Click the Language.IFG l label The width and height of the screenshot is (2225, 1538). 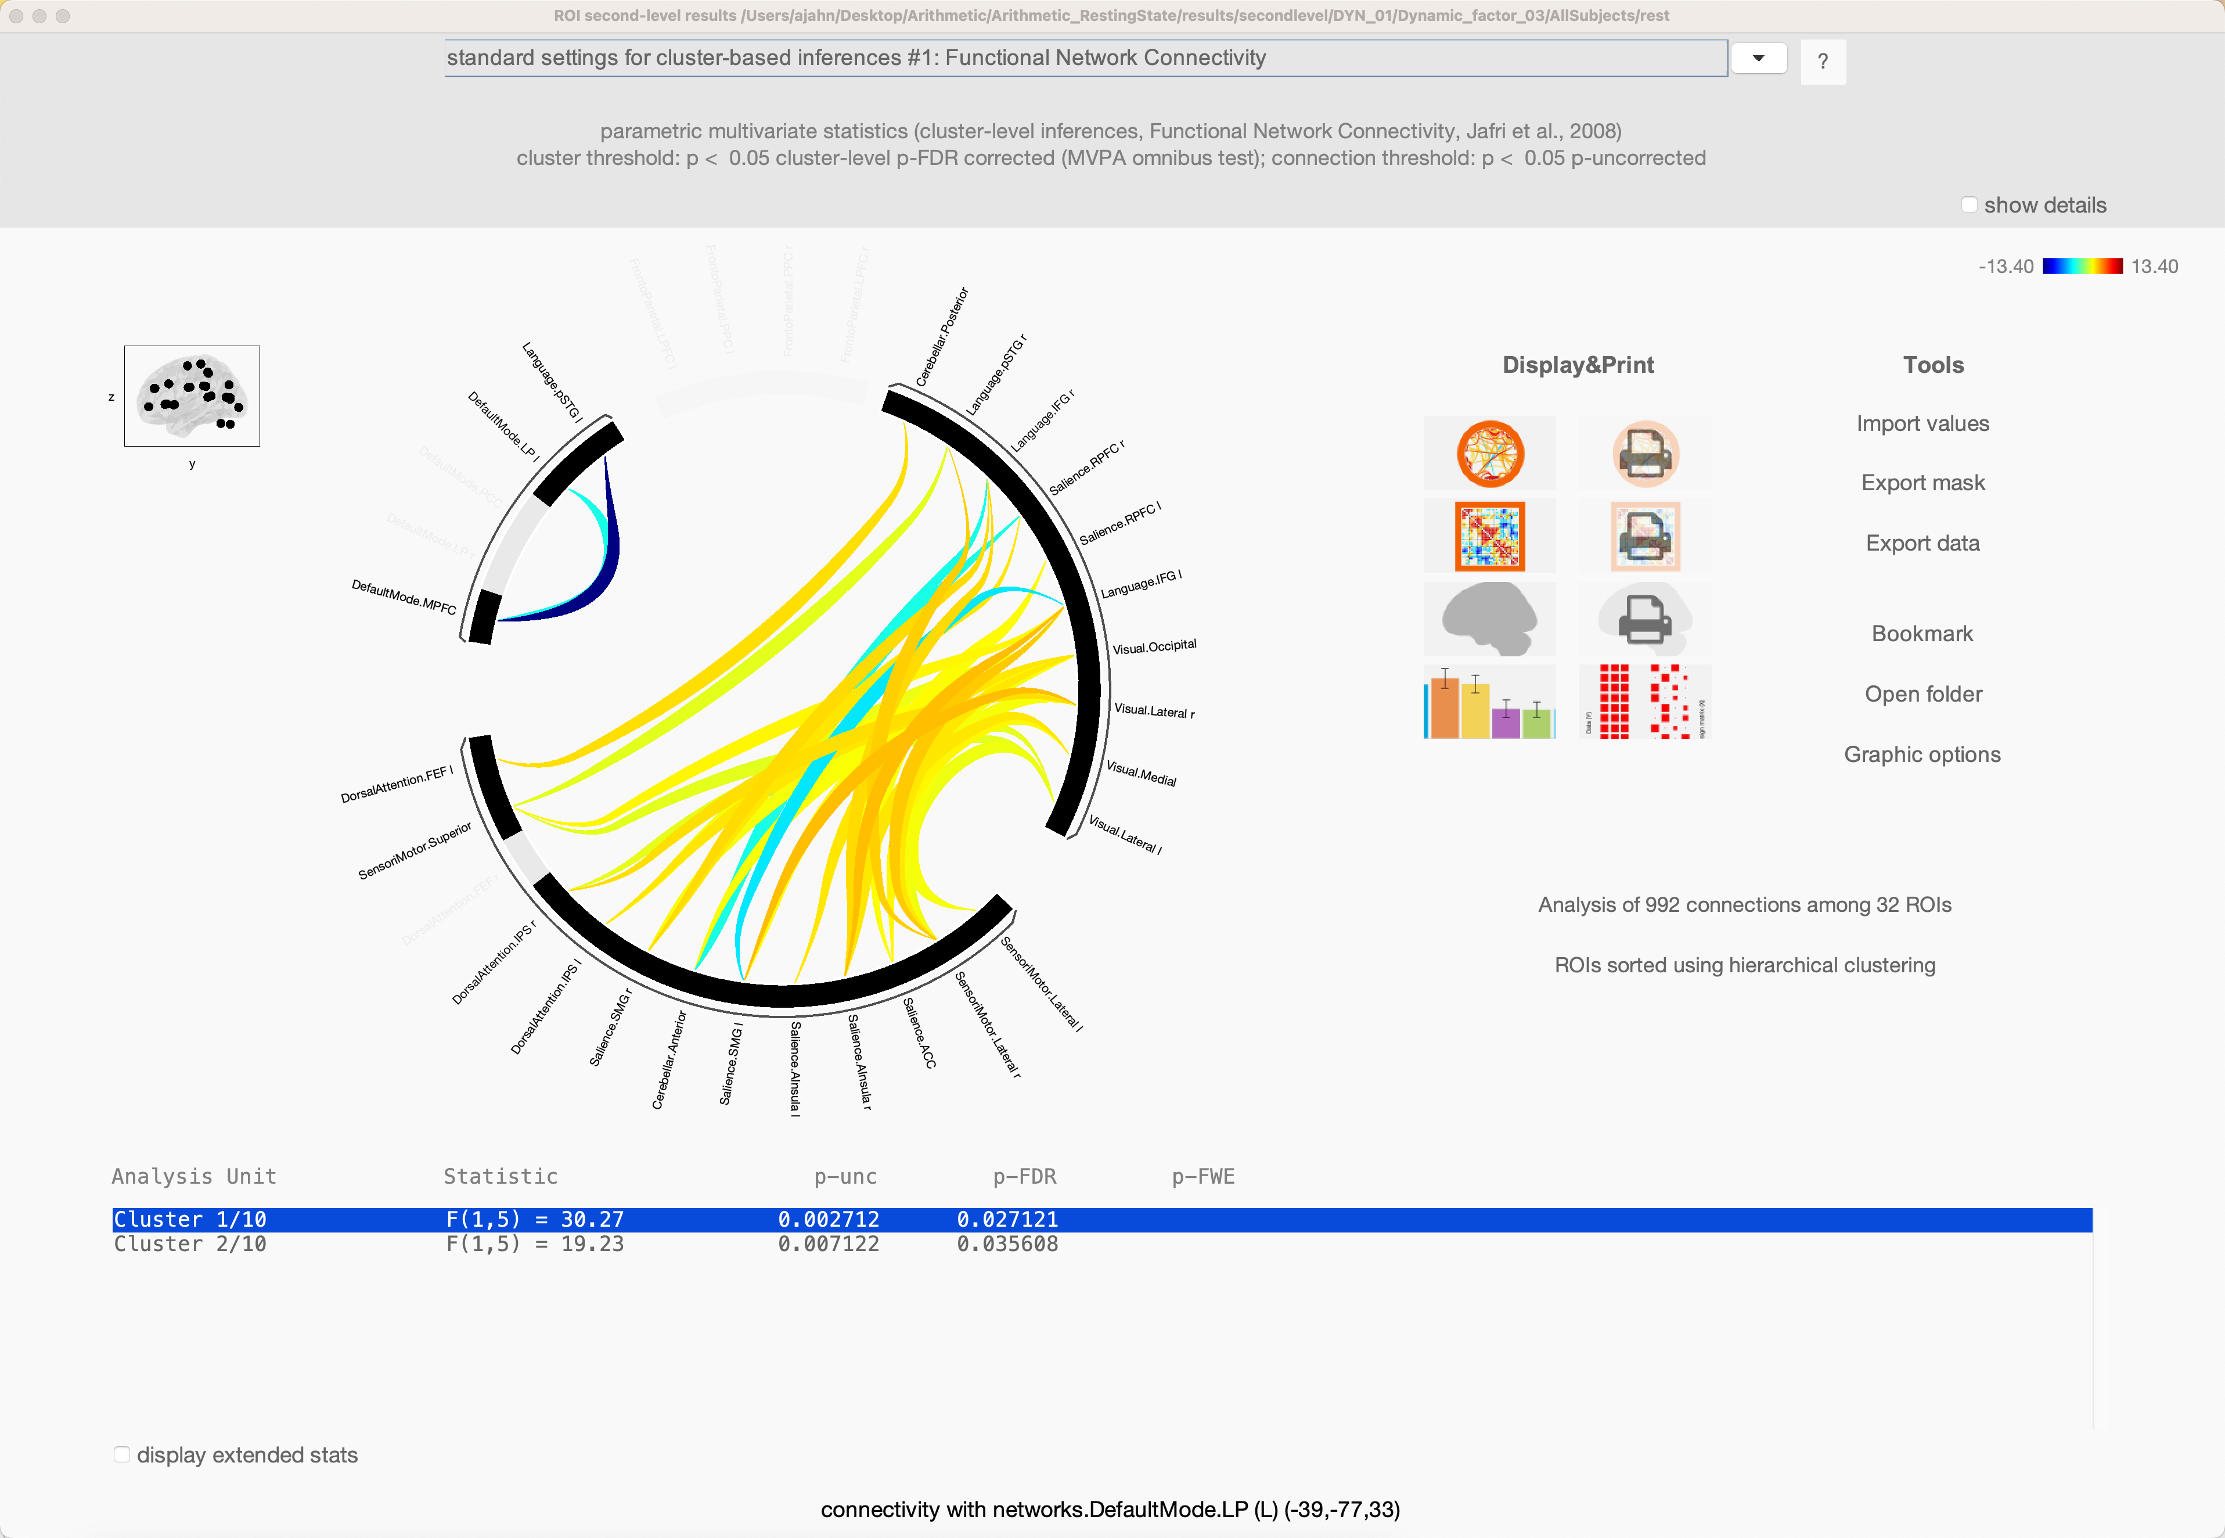tap(1142, 584)
